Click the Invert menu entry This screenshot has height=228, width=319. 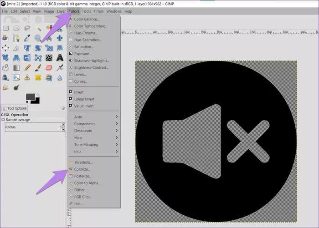coord(78,92)
